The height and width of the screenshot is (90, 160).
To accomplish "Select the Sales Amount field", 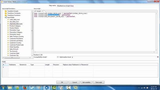I will coord(14,49).
